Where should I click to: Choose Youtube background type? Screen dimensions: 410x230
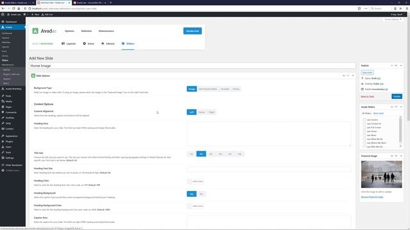click(x=225, y=89)
